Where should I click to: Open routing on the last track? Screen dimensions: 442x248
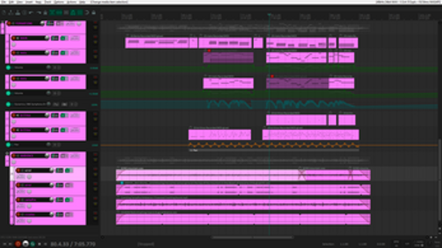point(60,215)
